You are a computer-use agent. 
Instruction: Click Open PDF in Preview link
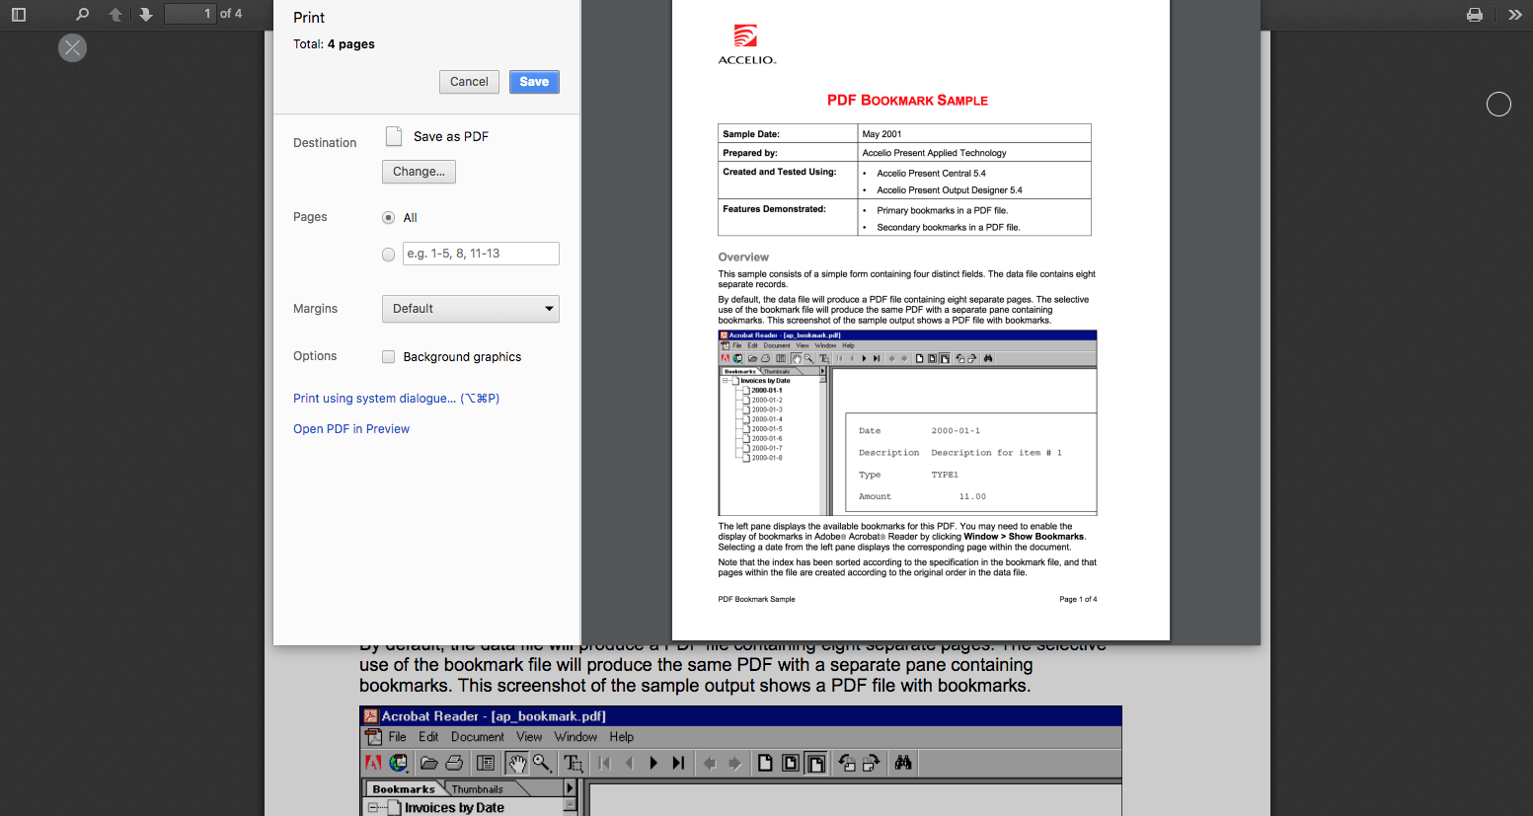351,429
